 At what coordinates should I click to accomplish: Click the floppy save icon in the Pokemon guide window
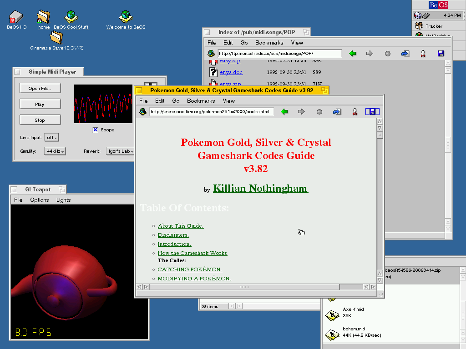click(x=372, y=112)
